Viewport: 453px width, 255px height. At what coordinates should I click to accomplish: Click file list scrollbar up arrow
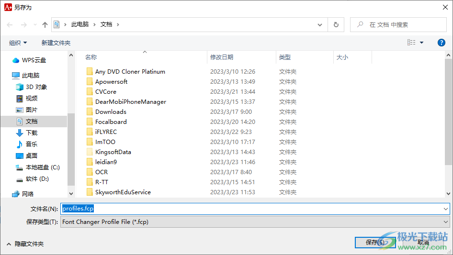448,55
